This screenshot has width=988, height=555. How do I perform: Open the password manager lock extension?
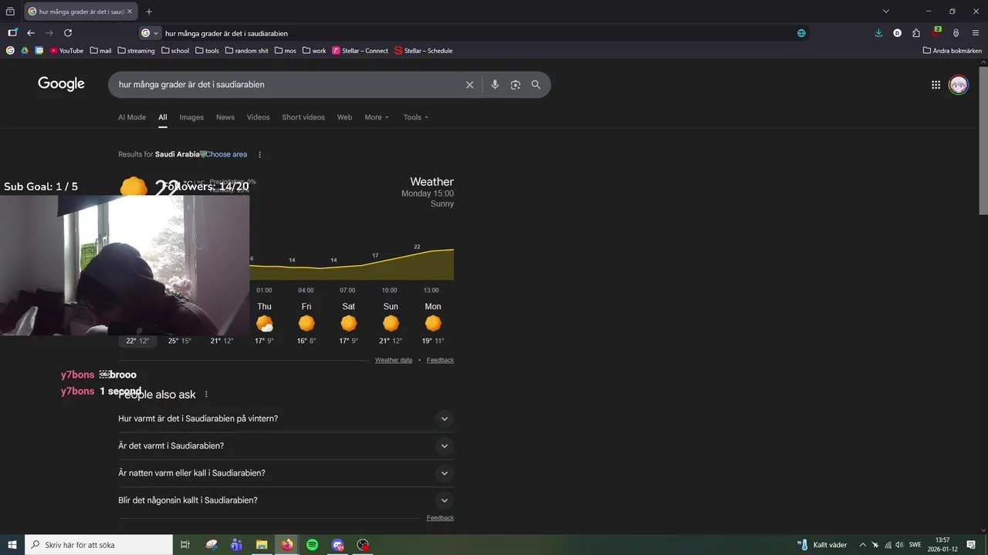956,33
